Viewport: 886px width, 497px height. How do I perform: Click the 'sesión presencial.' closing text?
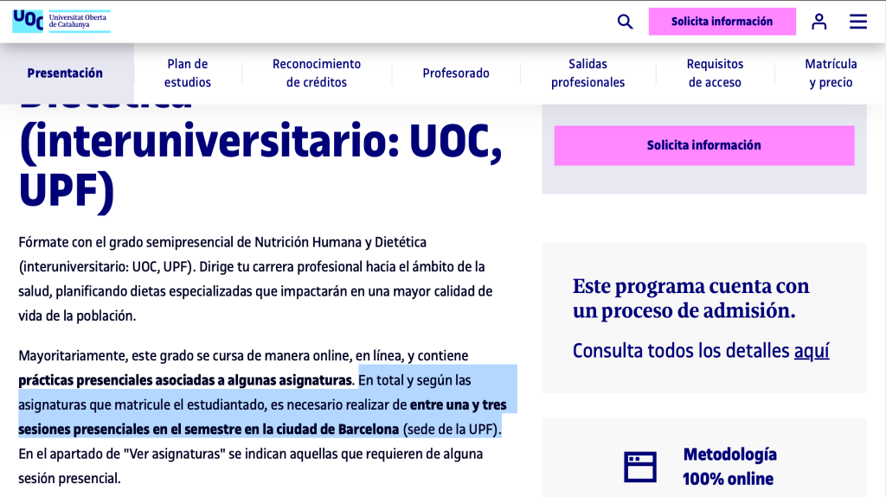[69, 478]
